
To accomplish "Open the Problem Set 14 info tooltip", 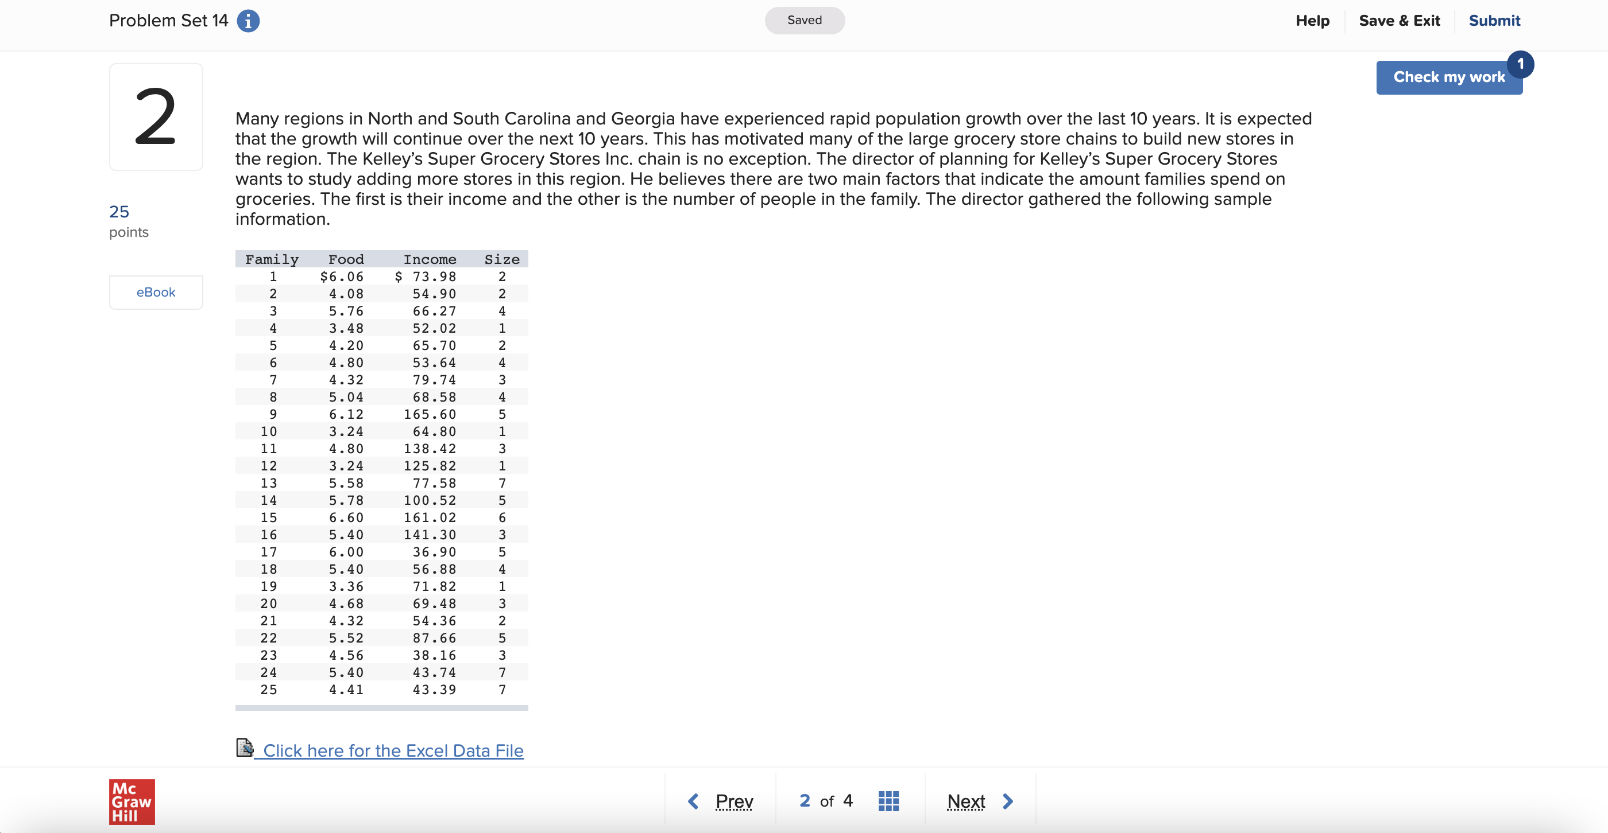I will 248,21.
